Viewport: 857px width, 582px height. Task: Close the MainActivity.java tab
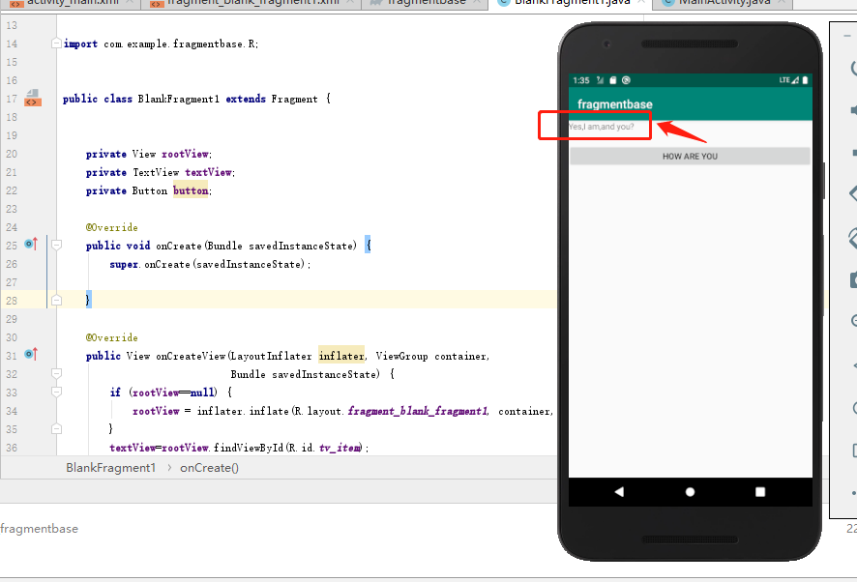pyautogui.click(x=782, y=3)
